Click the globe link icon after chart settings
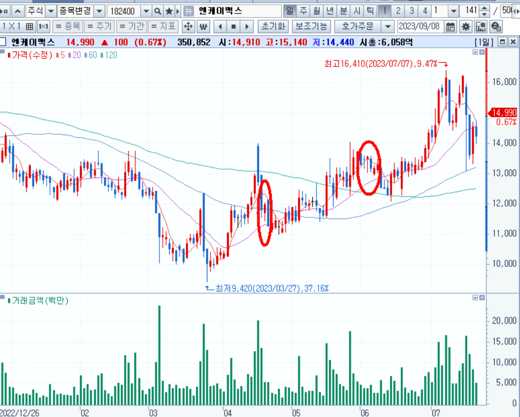Viewport: 520px width, 417px height. tap(496, 26)
